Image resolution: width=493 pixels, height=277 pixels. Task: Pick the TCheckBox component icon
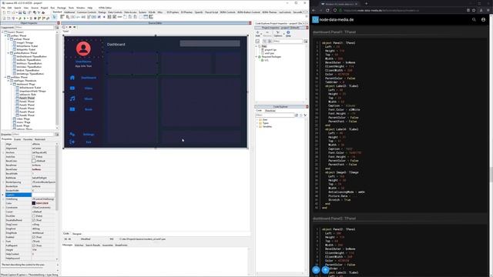point(99,17)
